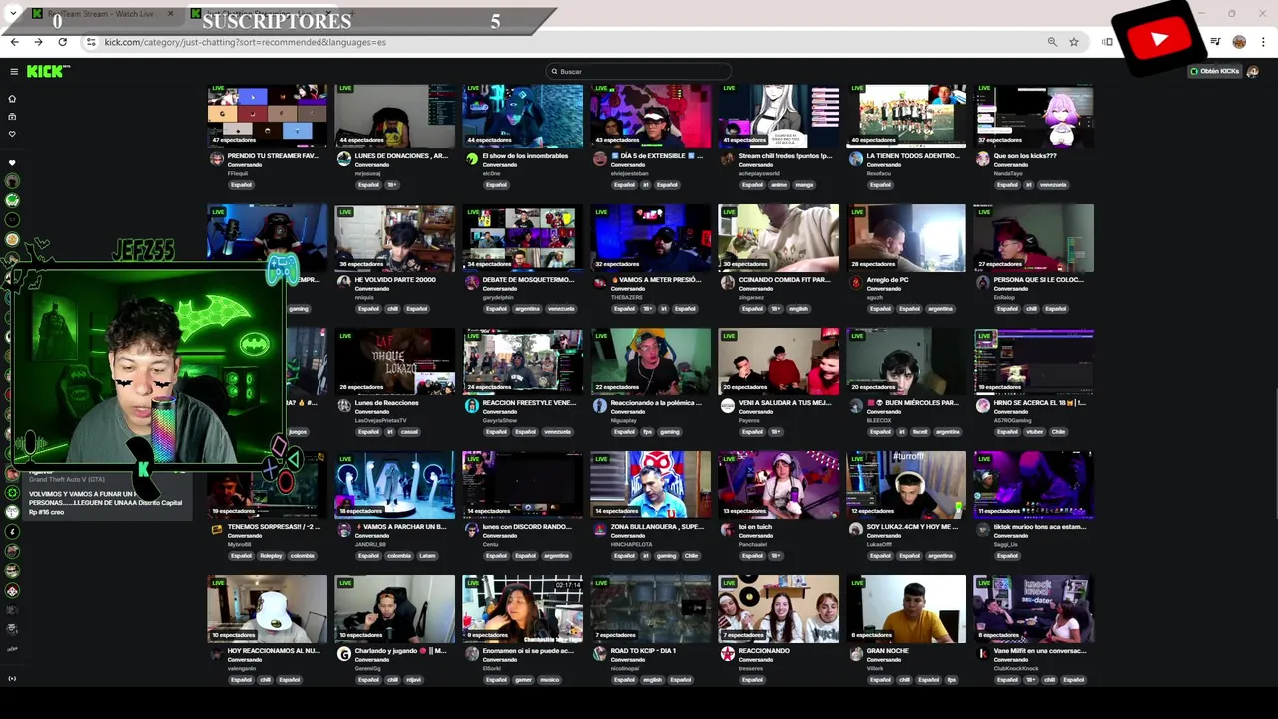Open Chrome media control icon
The image size is (1278, 719).
coord(1215,42)
